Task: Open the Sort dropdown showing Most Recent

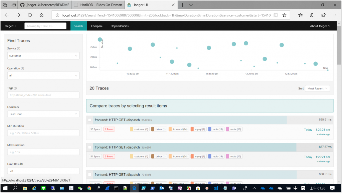Action: click(x=317, y=88)
